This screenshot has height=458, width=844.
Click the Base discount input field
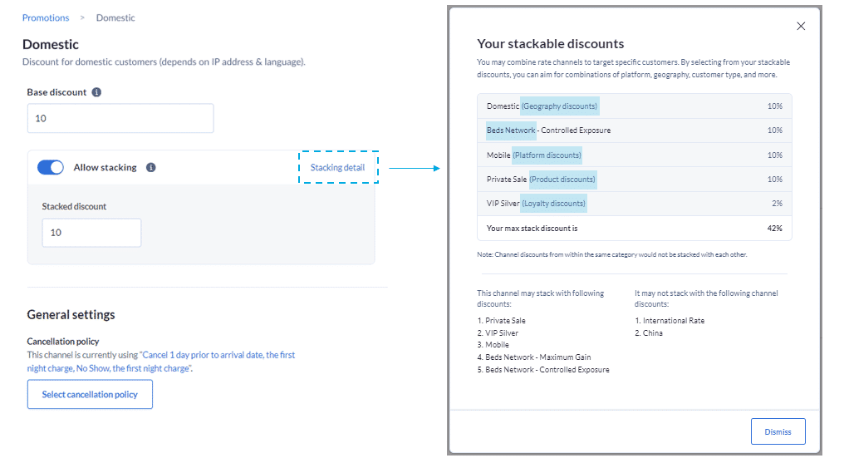point(120,119)
